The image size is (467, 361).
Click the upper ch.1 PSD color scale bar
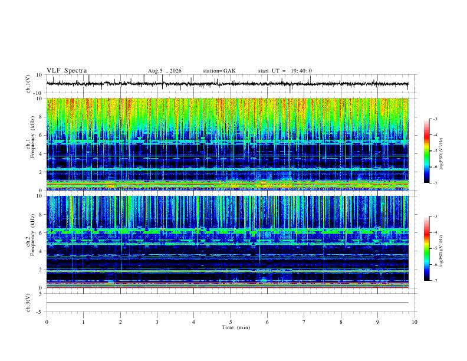click(426, 151)
